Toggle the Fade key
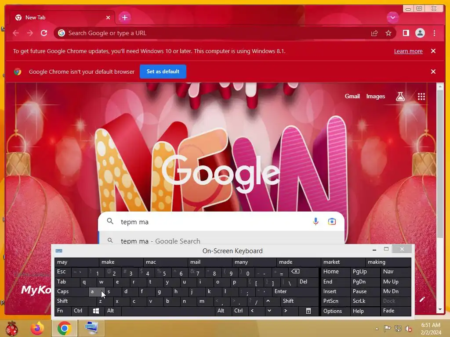450x337 pixels. [x=396, y=311]
